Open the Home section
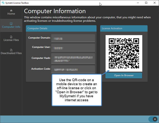 point(11,12)
